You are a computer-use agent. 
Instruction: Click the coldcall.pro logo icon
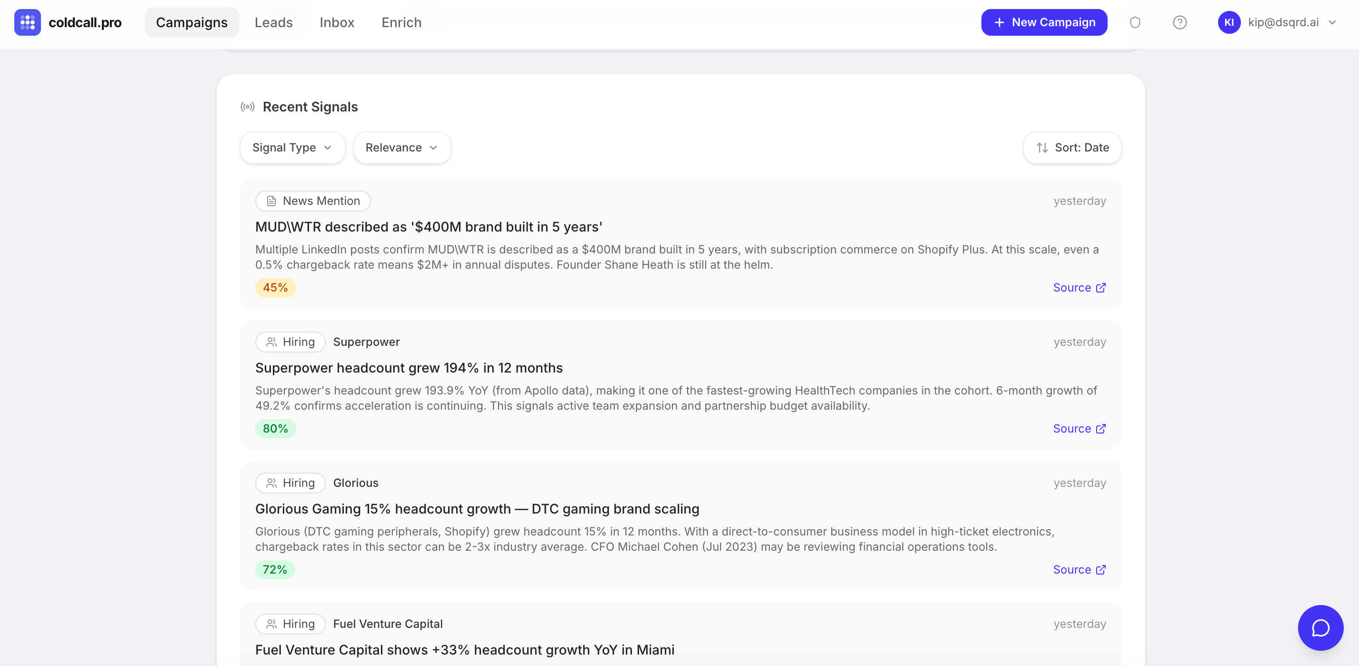[x=28, y=22]
